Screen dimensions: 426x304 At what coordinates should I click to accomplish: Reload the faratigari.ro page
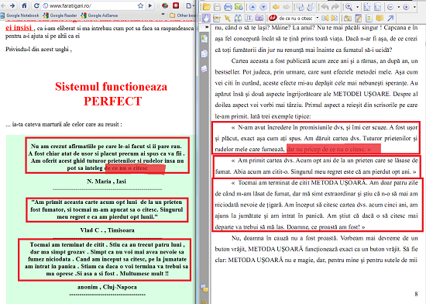click(x=36, y=5)
